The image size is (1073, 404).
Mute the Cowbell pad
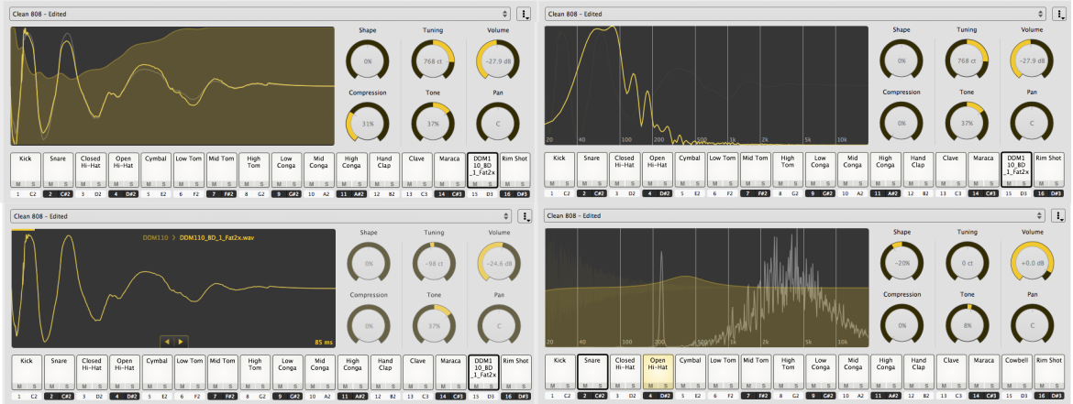[x=1009, y=385]
